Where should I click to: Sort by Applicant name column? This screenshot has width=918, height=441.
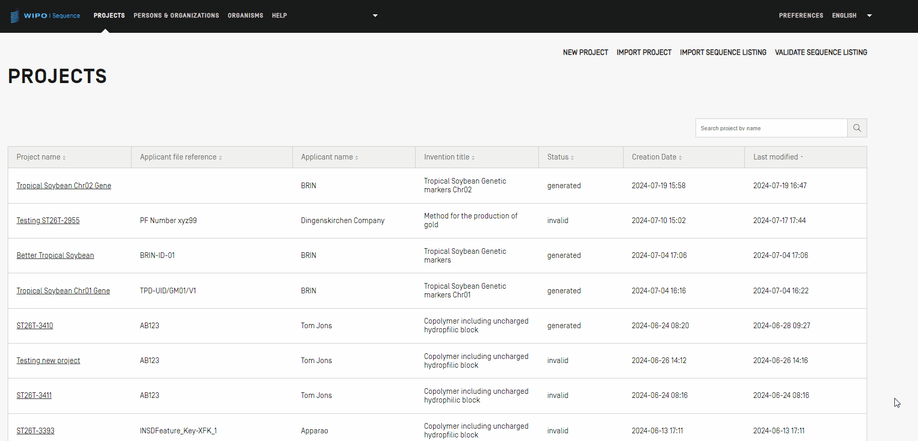[x=329, y=157]
